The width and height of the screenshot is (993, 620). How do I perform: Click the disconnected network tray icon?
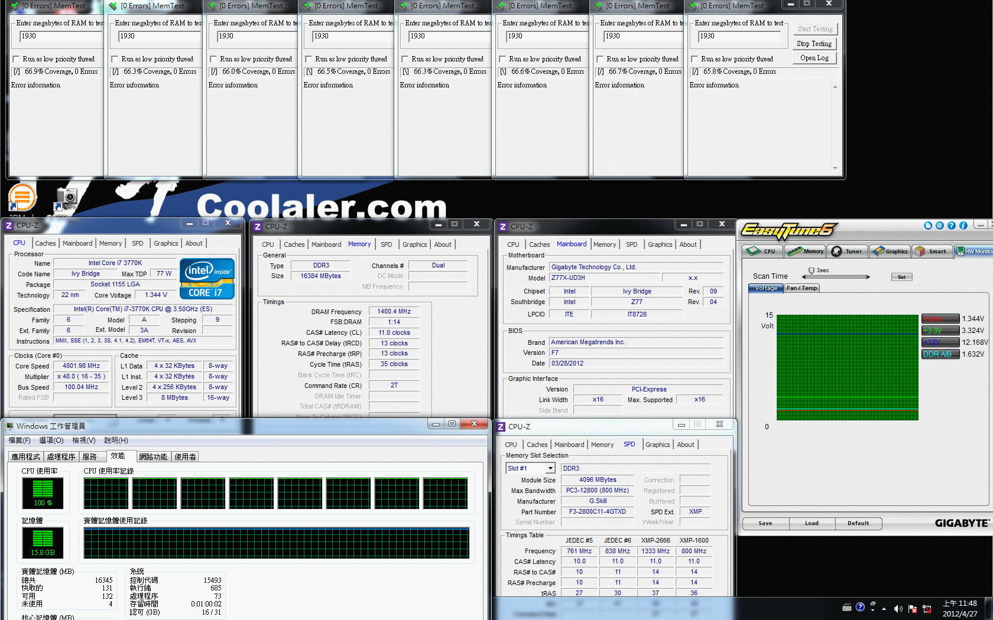(927, 609)
